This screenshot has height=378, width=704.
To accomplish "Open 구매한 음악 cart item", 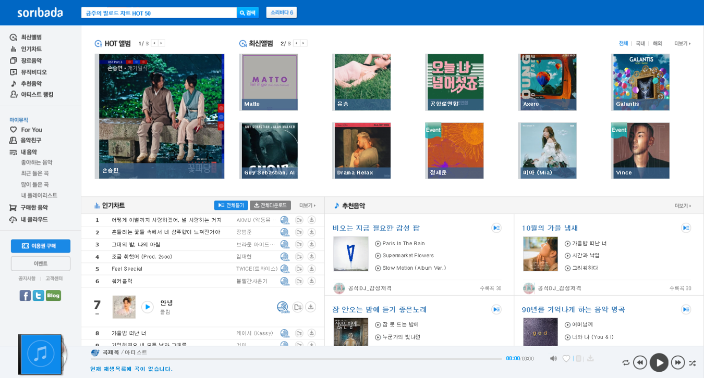I will click(x=29, y=207).
